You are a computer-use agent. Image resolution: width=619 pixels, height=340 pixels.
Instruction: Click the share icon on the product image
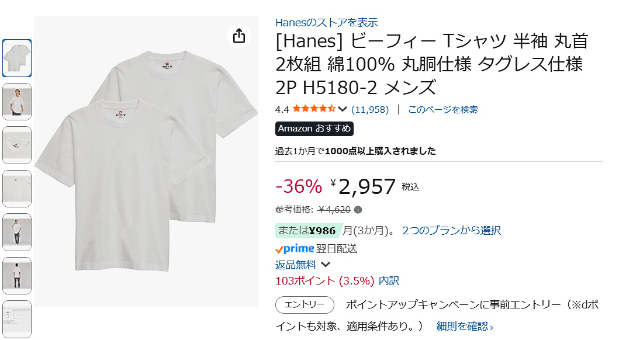[238, 36]
